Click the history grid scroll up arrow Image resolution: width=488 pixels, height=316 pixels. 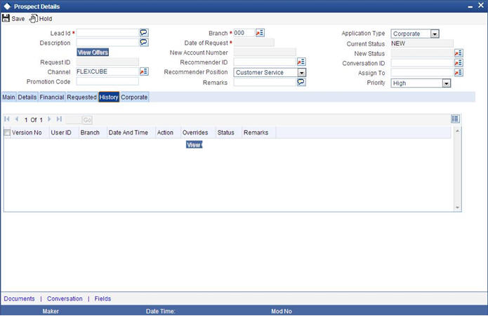pyautogui.click(x=458, y=131)
